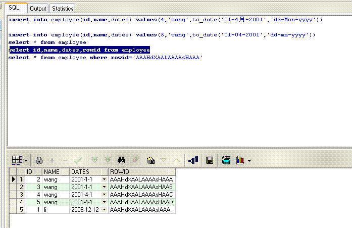Click the export query results icon
Viewport: 352px width, 228px height.
226,160
